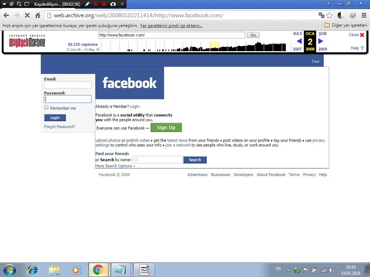Image resolution: width=370 pixels, height=277 pixels.
Task: Open the volume speaker tray icon
Action: click(x=331, y=270)
